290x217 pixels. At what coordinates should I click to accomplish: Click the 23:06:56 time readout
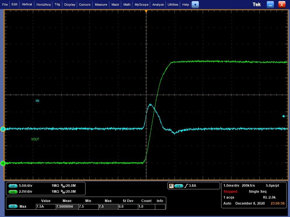coord(278,203)
